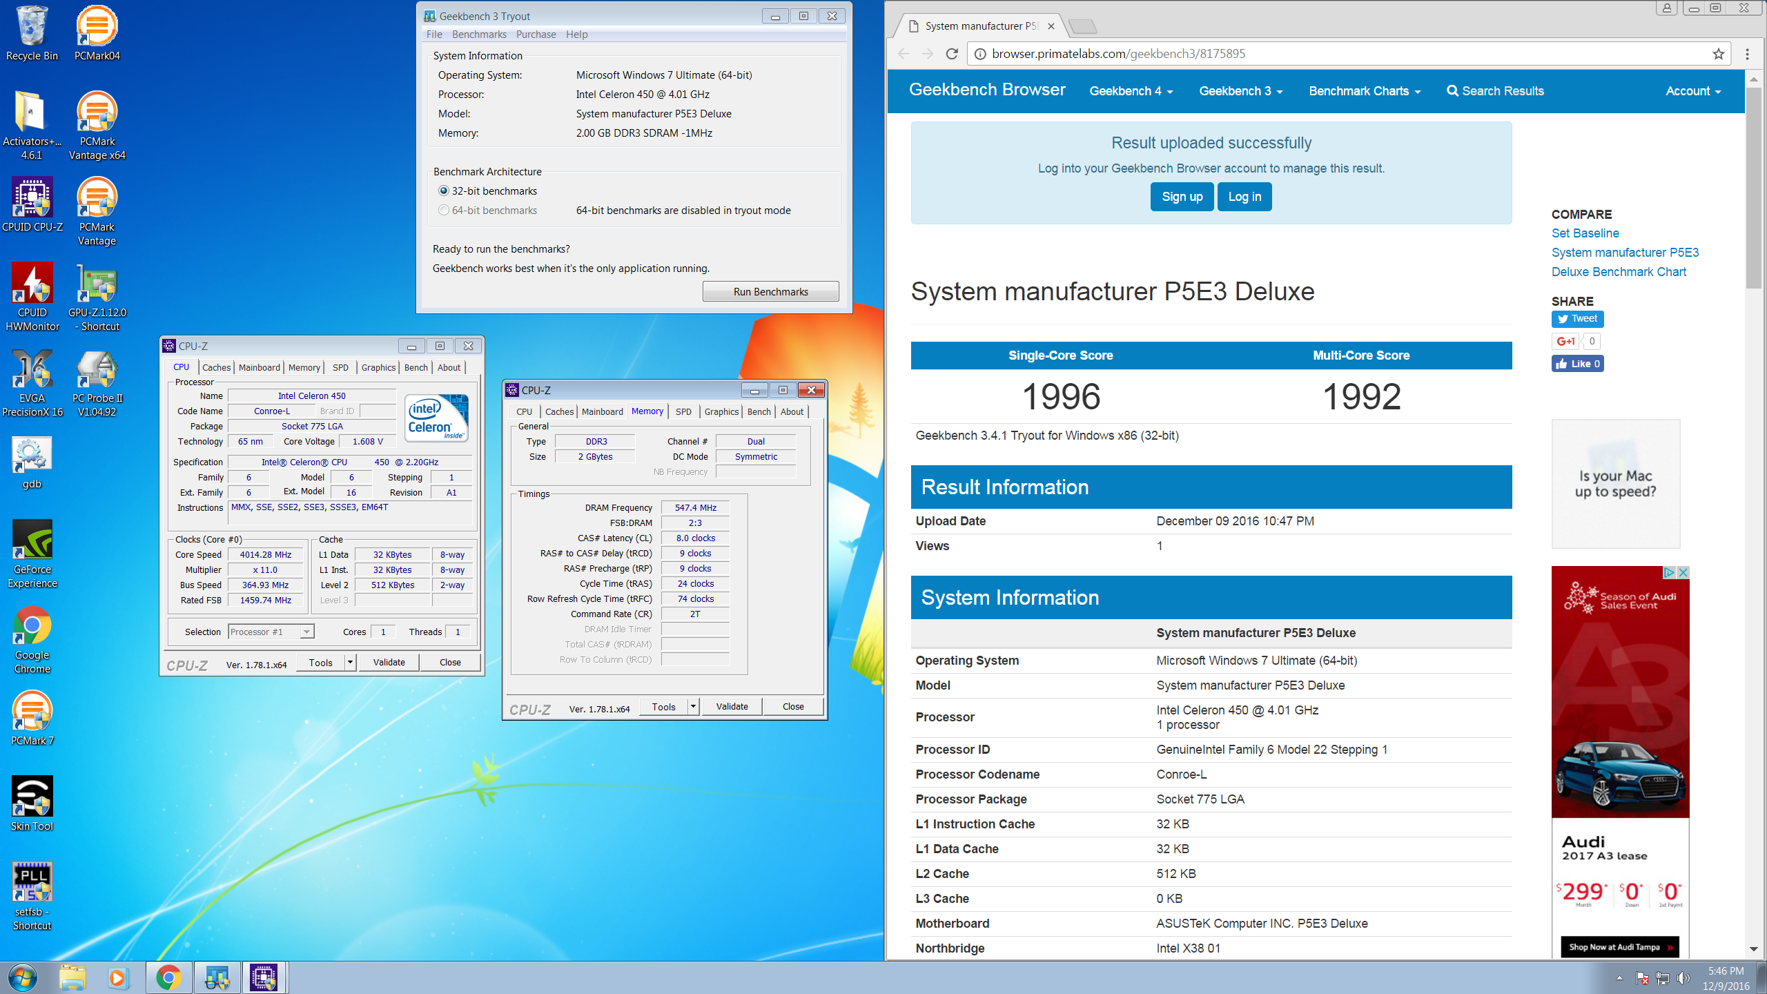Open P5E3 Deluxe Benchmark Chart link

point(1625,262)
